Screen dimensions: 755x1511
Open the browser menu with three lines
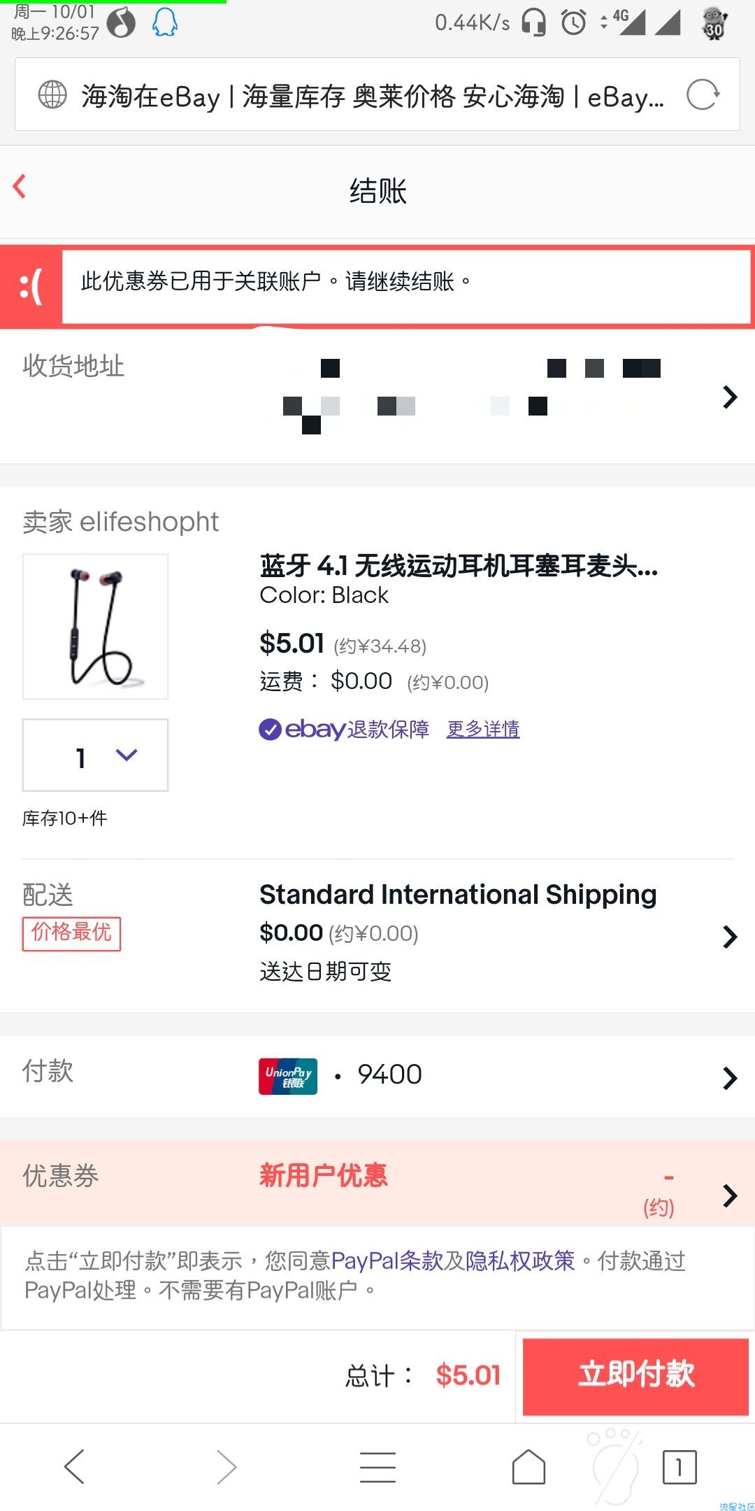377,1466
